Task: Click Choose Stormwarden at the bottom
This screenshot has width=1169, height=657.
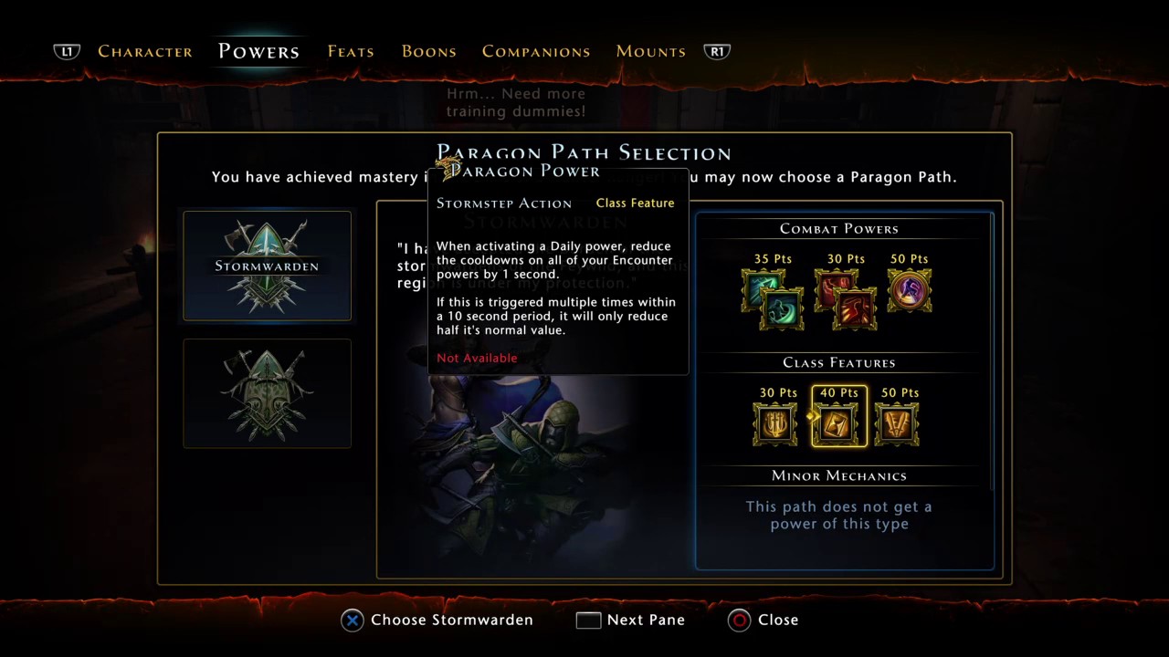Action: coord(452,620)
